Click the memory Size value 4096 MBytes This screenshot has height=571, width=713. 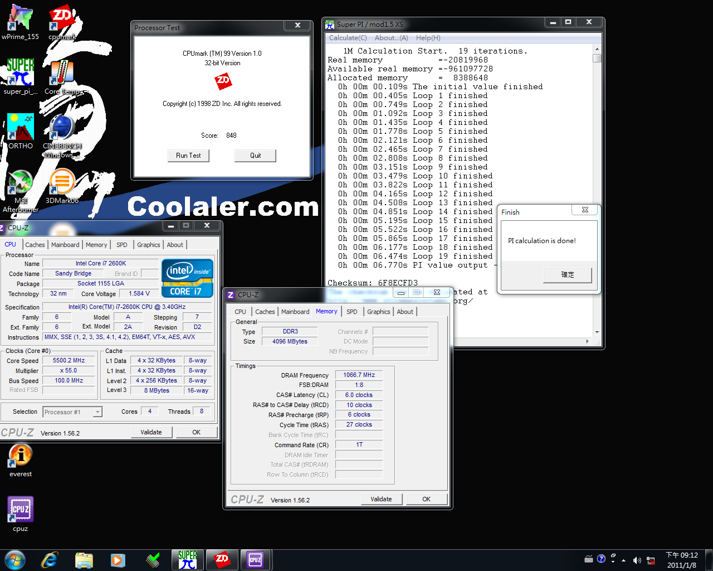(x=290, y=342)
